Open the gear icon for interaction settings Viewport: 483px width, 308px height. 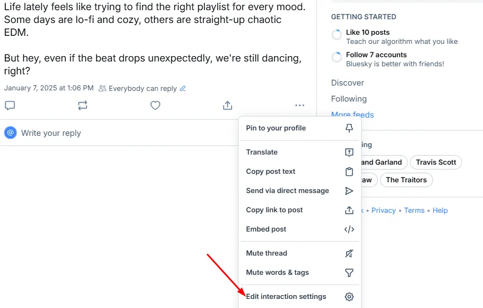click(349, 296)
